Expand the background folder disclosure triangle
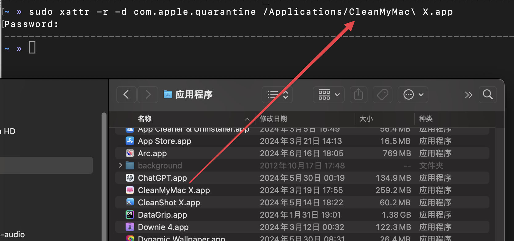The width and height of the screenshot is (514, 241). click(120, 165)
